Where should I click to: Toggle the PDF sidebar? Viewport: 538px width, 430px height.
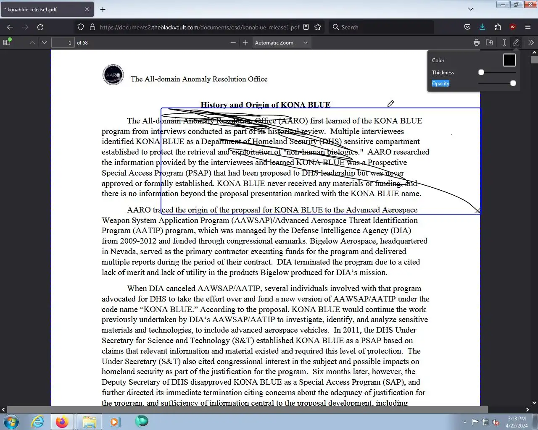(x=7, y=42)
